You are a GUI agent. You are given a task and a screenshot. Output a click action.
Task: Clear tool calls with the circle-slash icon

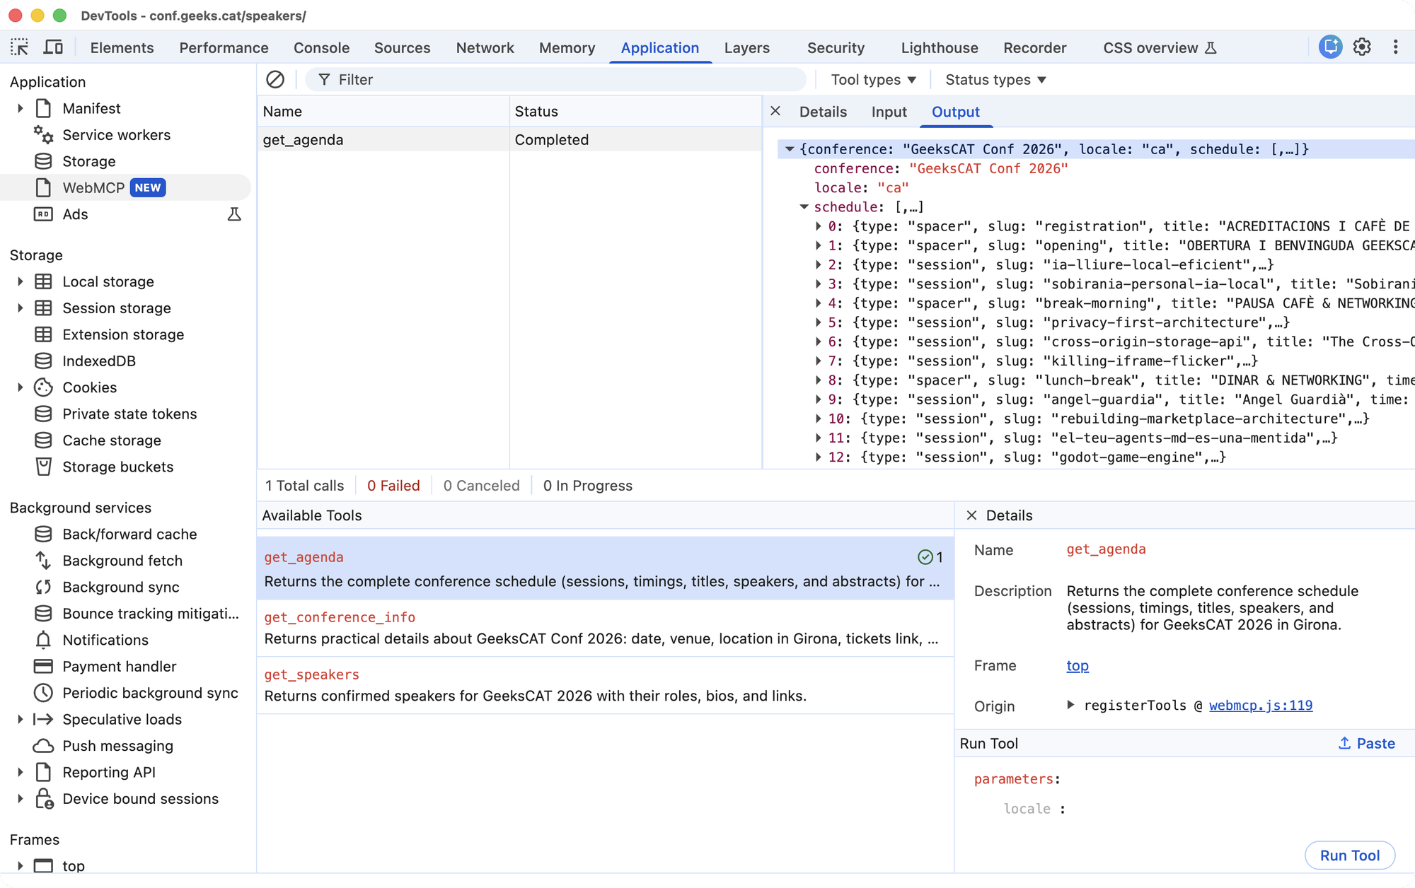point(275,80)
